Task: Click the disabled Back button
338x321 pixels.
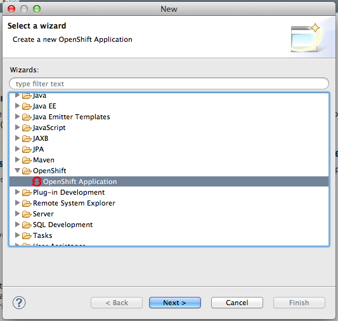Action: (x=117, y=303)
